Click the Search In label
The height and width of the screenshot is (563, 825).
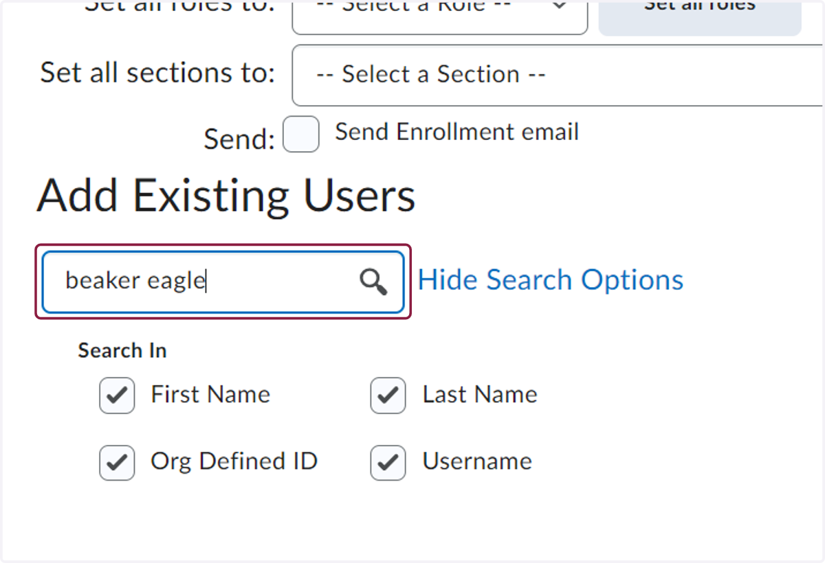point(122,351)
